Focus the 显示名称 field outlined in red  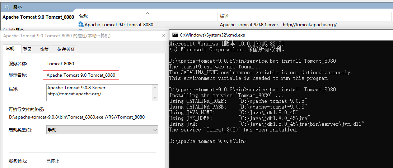81,75
